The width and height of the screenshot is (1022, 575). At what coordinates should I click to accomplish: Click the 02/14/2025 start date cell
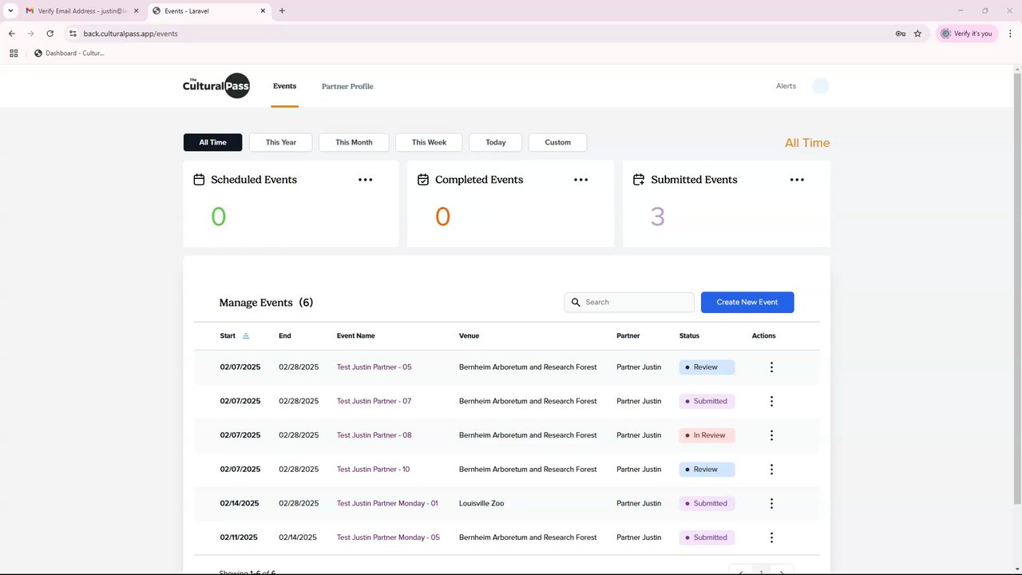coord(240,503)
